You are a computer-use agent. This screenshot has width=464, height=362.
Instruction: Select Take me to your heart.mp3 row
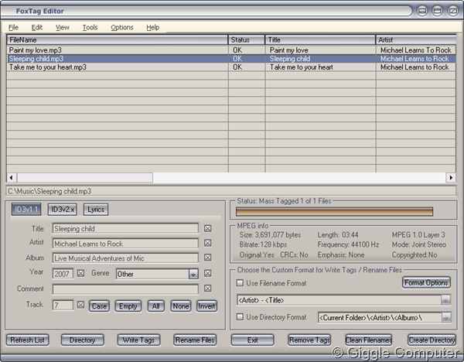(230, 67)
